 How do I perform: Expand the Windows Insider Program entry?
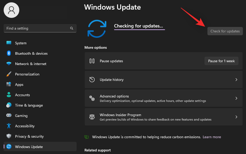click(x=164, y=117)
